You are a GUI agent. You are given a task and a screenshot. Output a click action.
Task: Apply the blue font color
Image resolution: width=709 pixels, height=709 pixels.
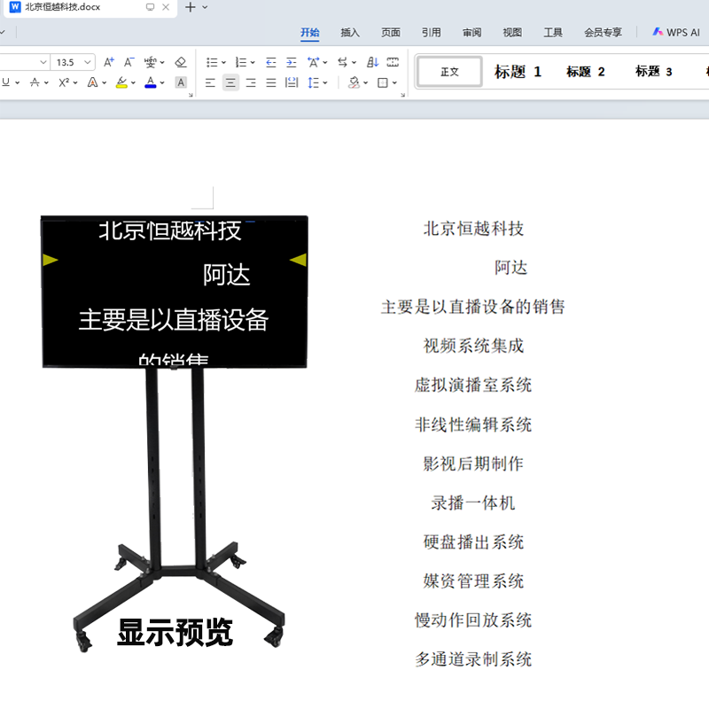tap(151, 82)
